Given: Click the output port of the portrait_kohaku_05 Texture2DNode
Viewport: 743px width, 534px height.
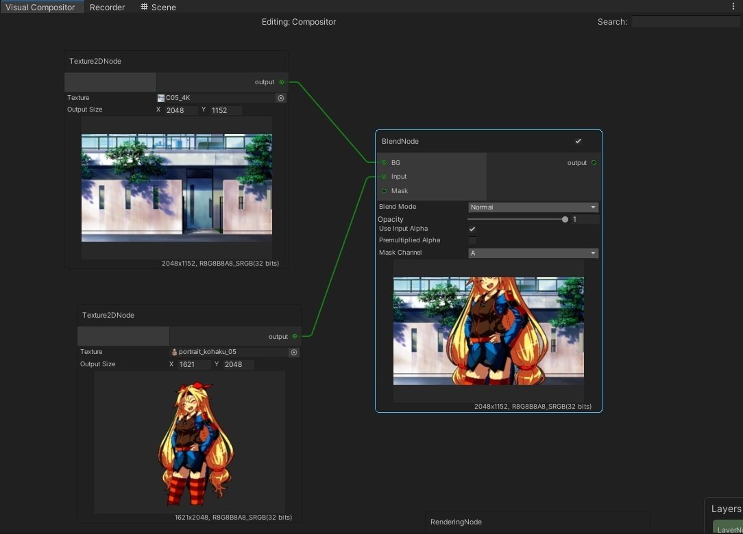Looking at the screenshot, I should pyautogui.click(x=295, y=336).
